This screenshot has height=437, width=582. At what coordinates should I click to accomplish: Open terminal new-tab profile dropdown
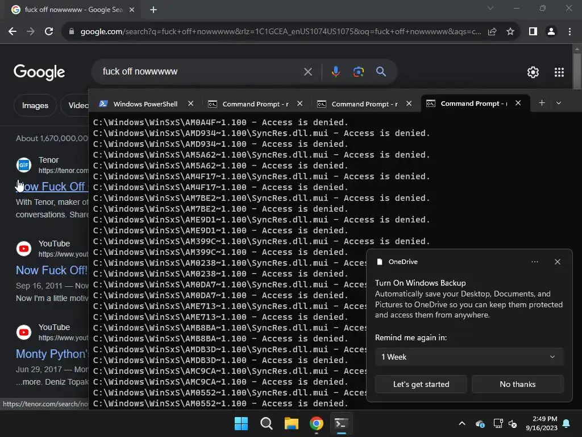[559, 103]
